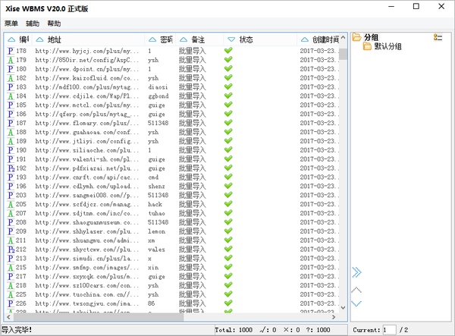Sort by the 创建时间 column header
Viewport: 455px width, 336px height.
[x=318, y=39]
